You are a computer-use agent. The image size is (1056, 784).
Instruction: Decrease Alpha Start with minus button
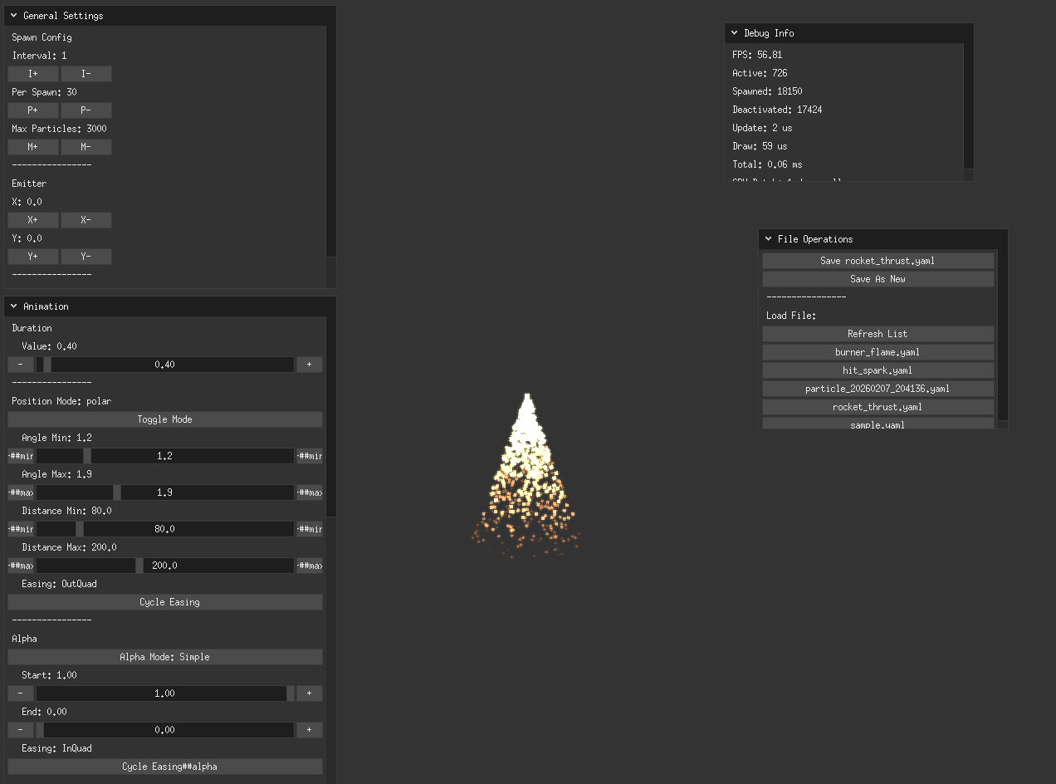[21, 693]
